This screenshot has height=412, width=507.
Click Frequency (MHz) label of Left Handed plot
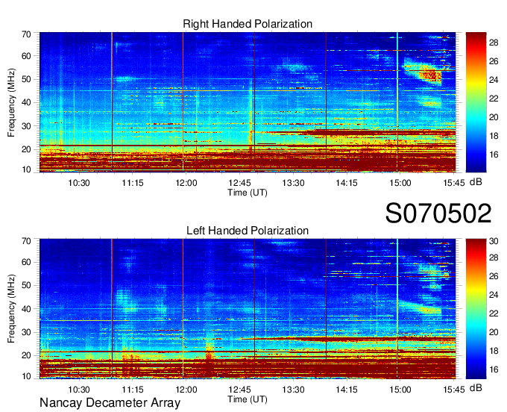(11, 309)
